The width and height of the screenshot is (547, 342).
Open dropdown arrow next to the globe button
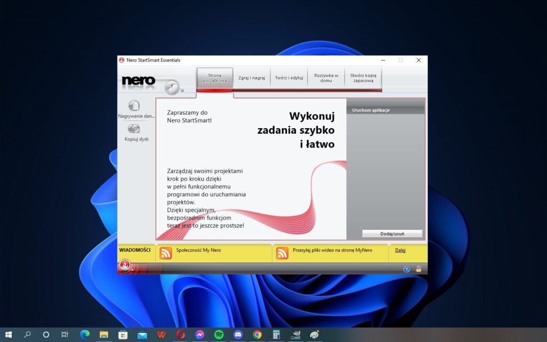(182, 90)
